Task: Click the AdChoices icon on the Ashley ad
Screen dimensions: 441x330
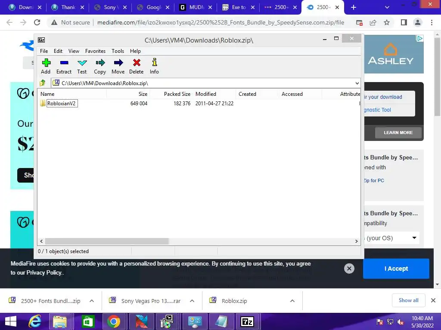Action: click(419, 38)
